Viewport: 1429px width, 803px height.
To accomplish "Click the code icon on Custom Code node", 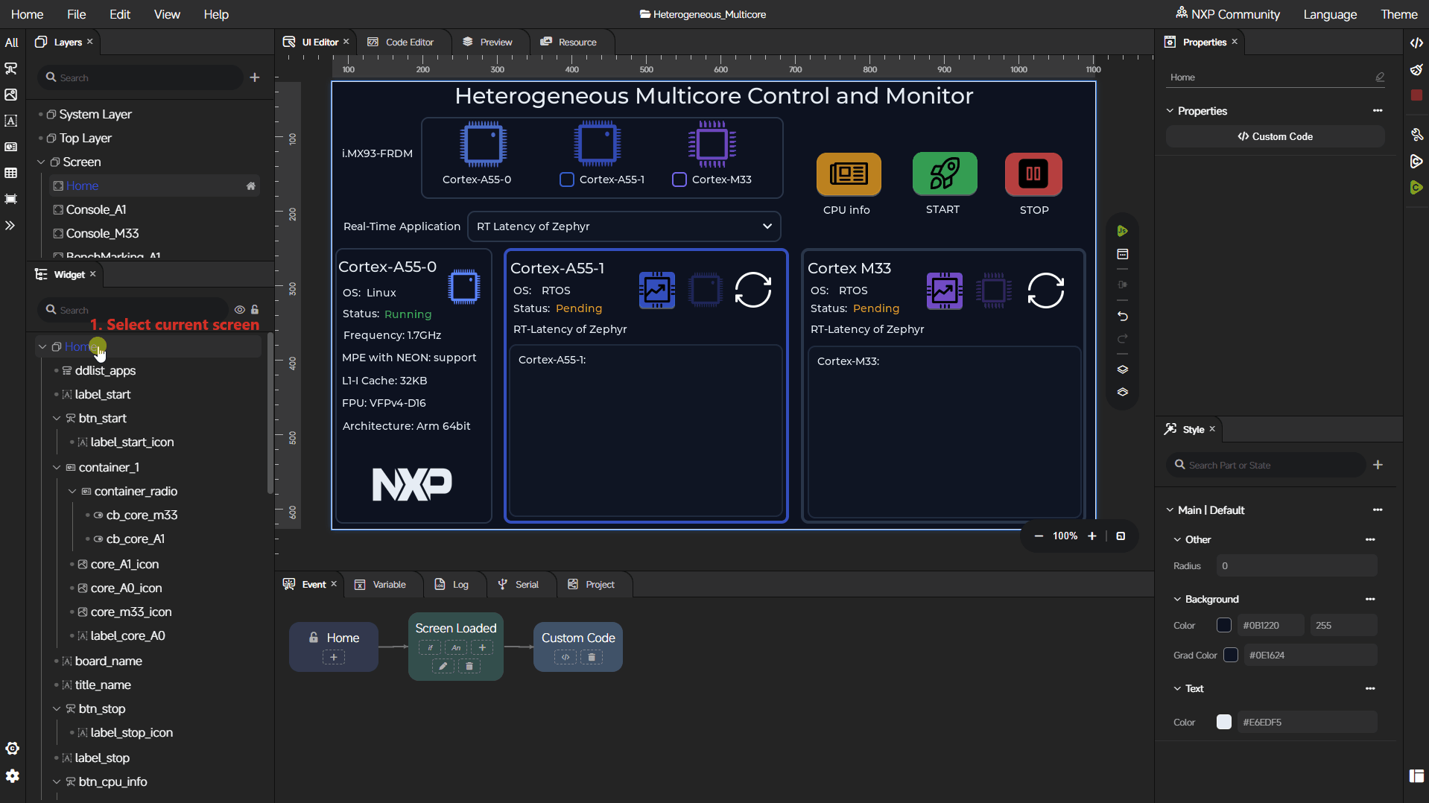I will click(x=565, y=658).
